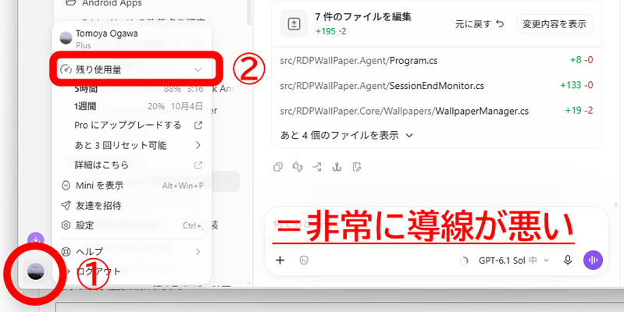Screen dimensions: 624x312
Task: Click the terminal icon next to plus
Action: [304, 261]
